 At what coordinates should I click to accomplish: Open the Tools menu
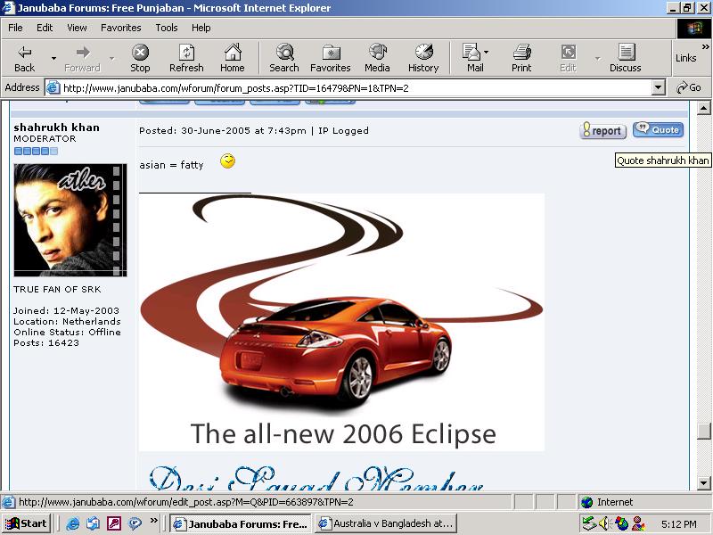point(167,28)
